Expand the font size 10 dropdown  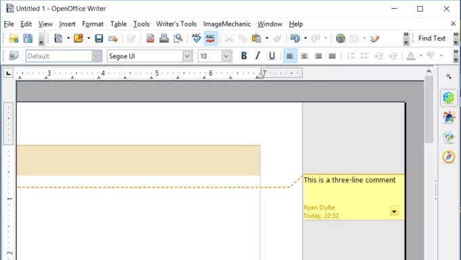click(226, 56)
